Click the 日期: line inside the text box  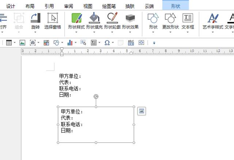(x=67, y=131)
